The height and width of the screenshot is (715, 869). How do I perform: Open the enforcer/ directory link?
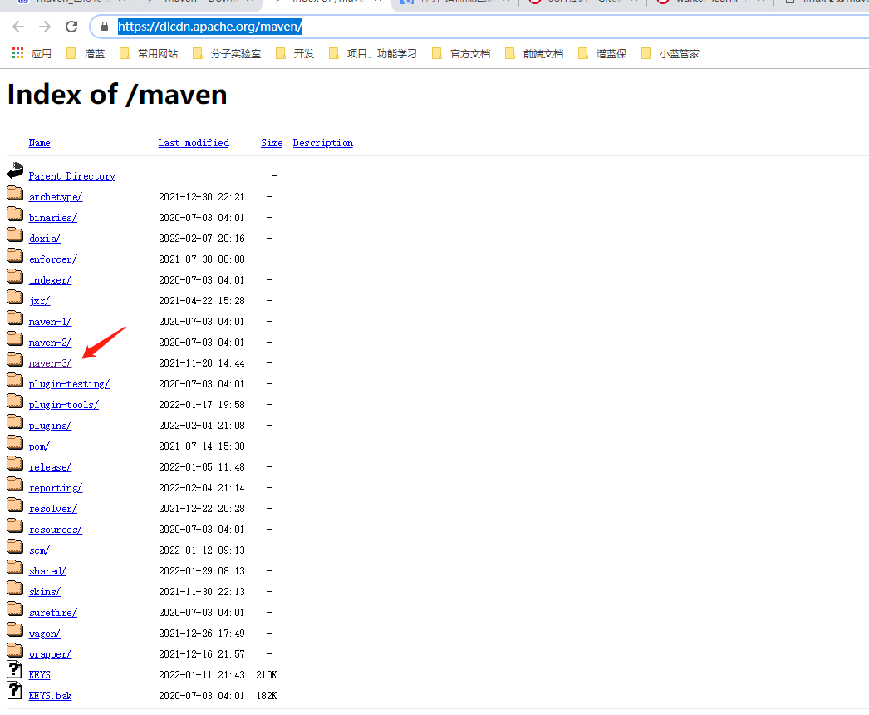pyautogui.click(x=52, y=259)
